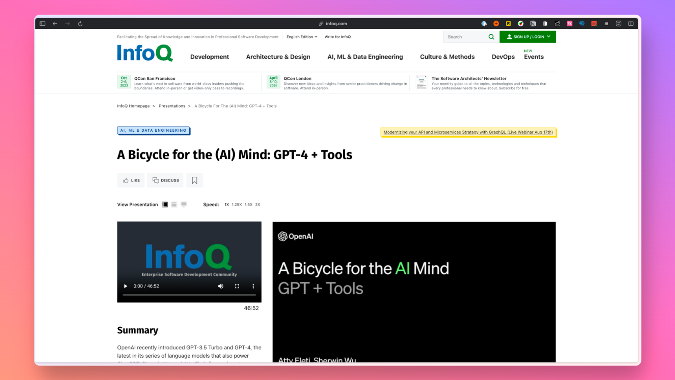Focus the Search input field
Viewport: 675px width, 380px height.
tap(466, 37)
